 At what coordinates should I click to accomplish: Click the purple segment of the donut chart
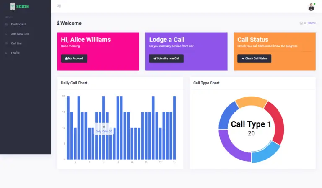231,148
